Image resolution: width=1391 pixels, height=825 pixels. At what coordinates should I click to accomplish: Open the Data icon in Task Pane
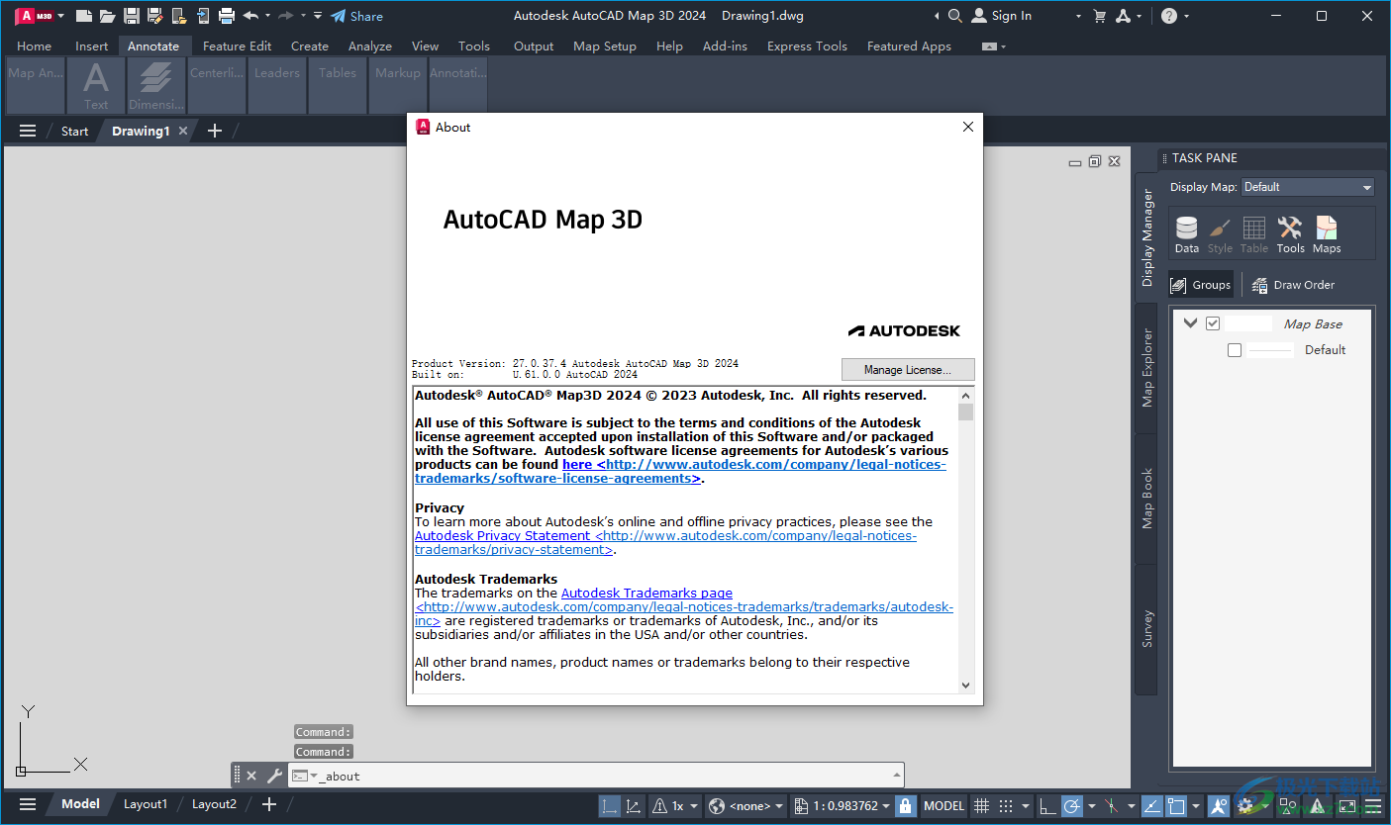(x=1187, y=235)
